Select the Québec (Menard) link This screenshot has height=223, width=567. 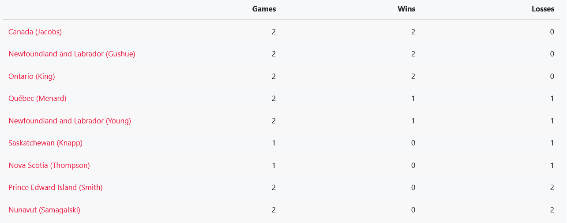click(37, 98)
